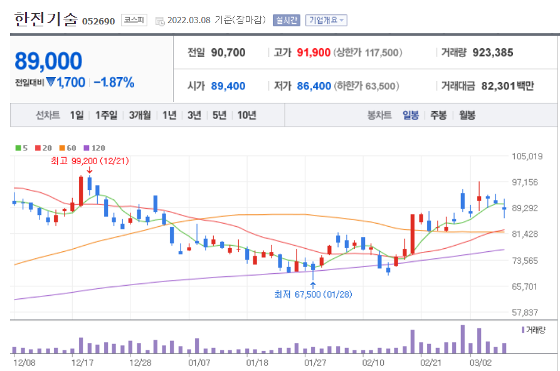560x371 pixels.
Task: Select the 1일 line chart tab
Action: 77,115
